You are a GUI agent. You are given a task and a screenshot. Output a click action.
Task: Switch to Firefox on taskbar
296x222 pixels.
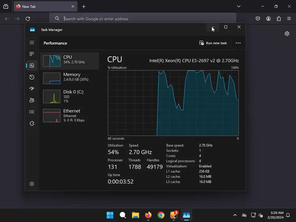[148, 215]
